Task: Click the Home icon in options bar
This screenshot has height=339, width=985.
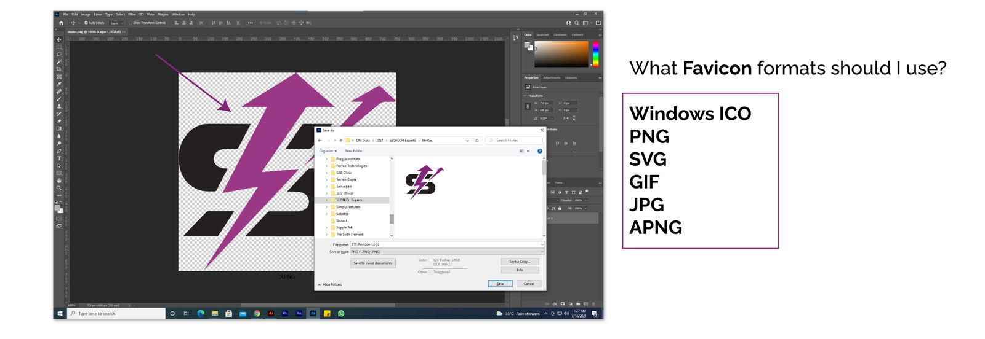Action: coord(61,23)
